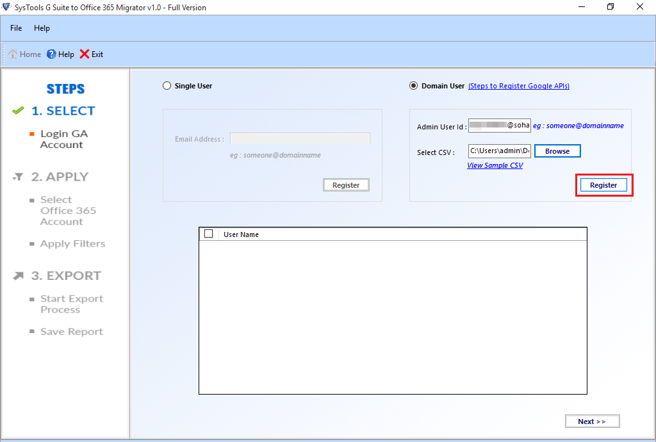
Task: Click the arrow icon beside 3. EXPORT
Action: click(18, 276)
